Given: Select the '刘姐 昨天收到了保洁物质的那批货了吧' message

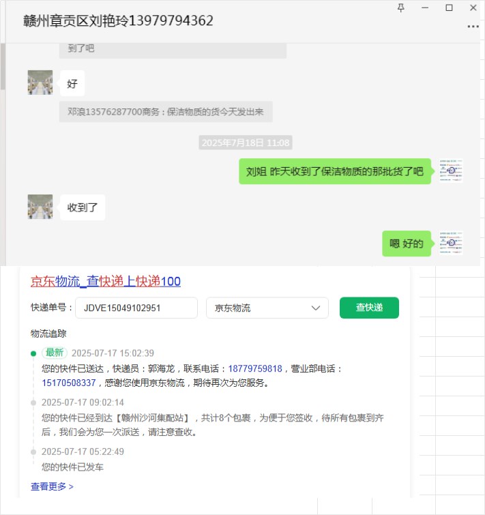Looking at the screenshot, I should coord(335,171).
